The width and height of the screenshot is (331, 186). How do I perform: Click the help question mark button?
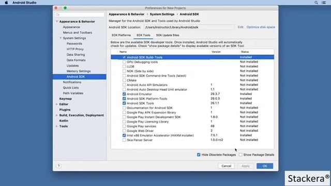(x=58, y=166)
